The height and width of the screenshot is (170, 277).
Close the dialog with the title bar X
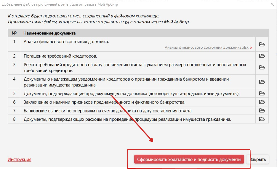pos(272,4)
